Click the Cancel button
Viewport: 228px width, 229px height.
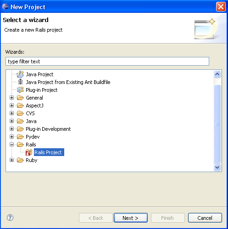click(205, 218)
